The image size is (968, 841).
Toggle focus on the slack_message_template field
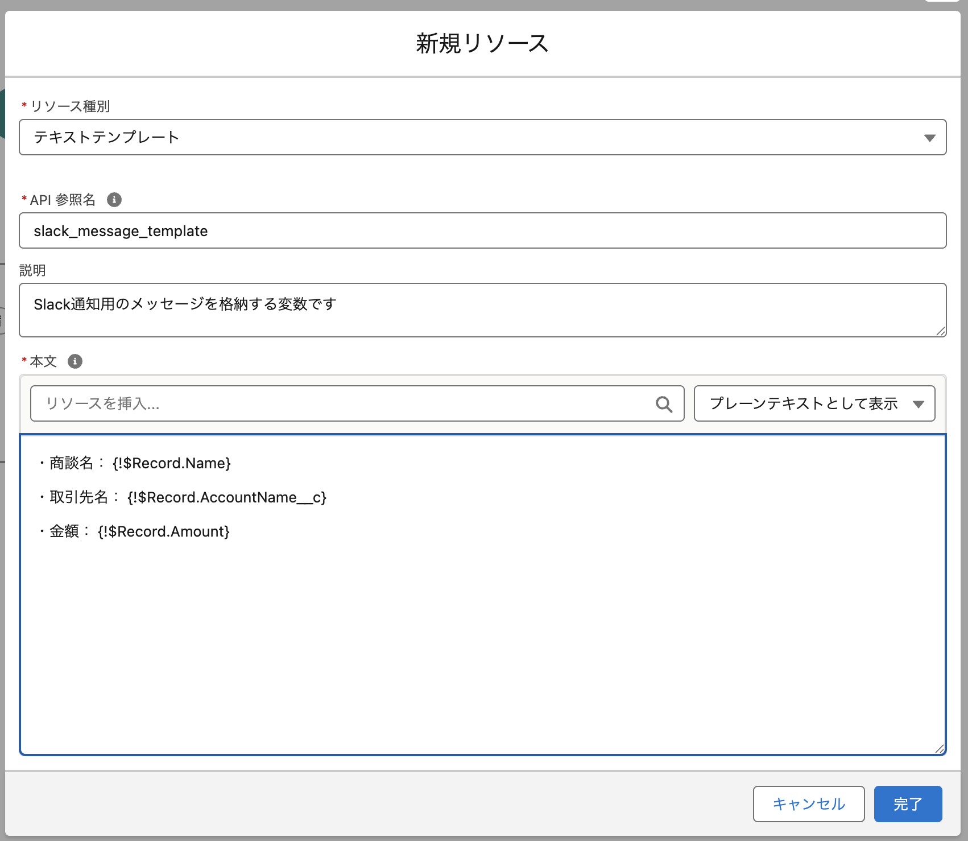tap(482, 230)
